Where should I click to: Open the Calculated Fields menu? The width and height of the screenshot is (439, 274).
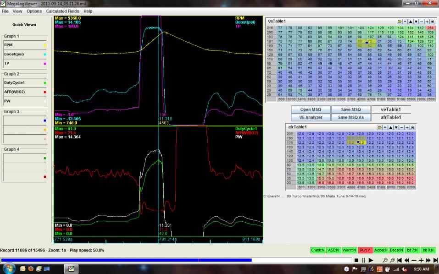(x=62, y=11)
